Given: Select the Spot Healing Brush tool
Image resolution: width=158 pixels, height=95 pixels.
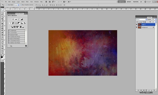Looking at the screenshot, I should [2, 24].
